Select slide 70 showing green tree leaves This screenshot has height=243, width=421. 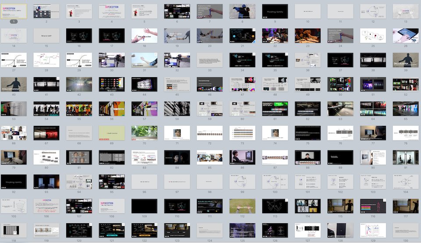(x=144, y=133)
